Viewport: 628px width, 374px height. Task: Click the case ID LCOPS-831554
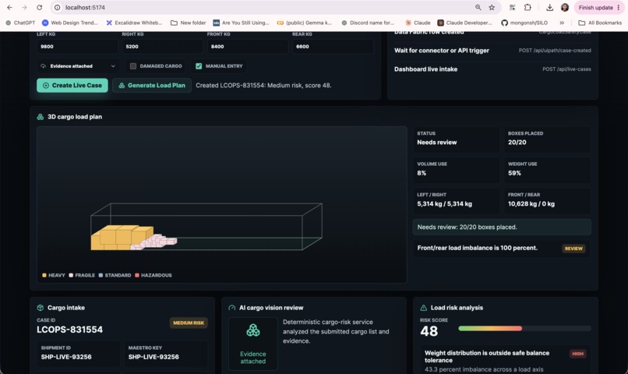point(69,330)
